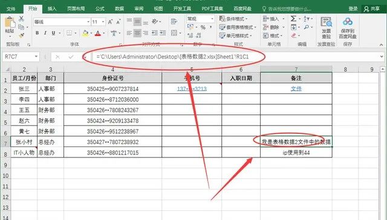Open the 条件格式 dropdown
This screenshot has height=220, width=387.
pyautogui.click(x=233, y=19)
